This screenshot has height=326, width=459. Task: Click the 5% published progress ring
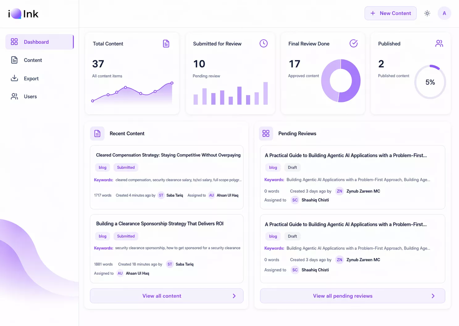[430, 82]
